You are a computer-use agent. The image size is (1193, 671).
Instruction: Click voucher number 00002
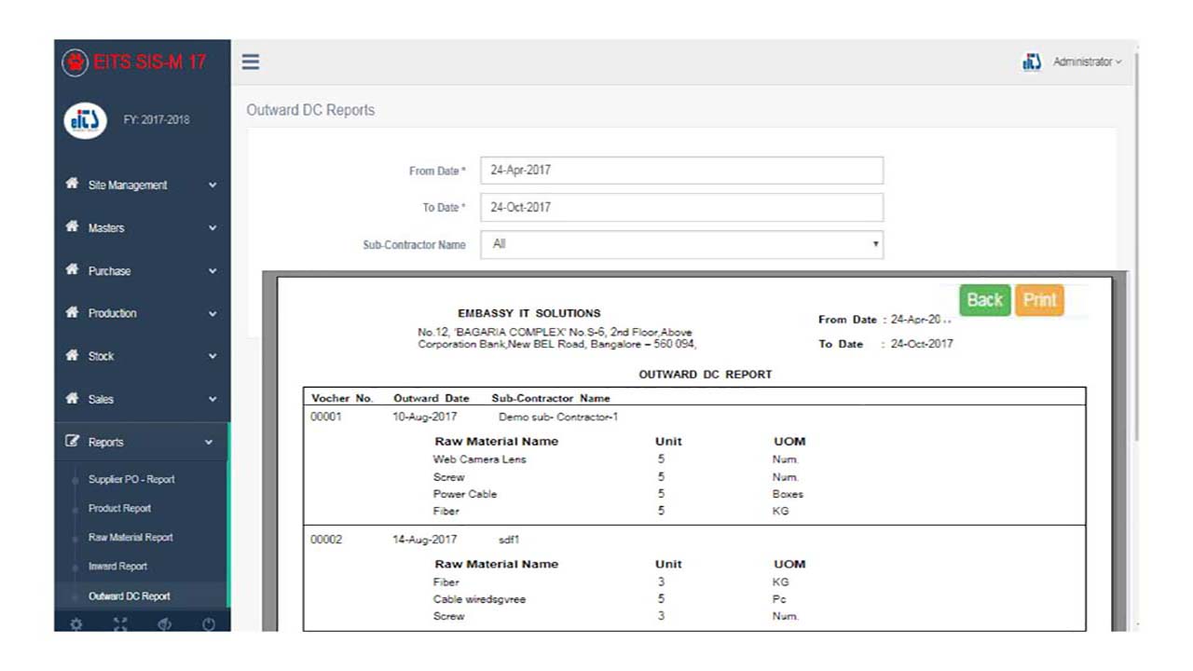coord(326,540)
